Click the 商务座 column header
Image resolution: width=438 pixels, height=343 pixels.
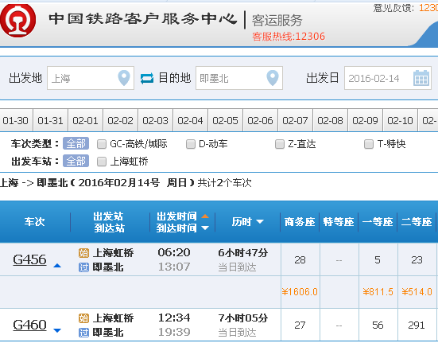pyautogui.click(x=300, y=222)
